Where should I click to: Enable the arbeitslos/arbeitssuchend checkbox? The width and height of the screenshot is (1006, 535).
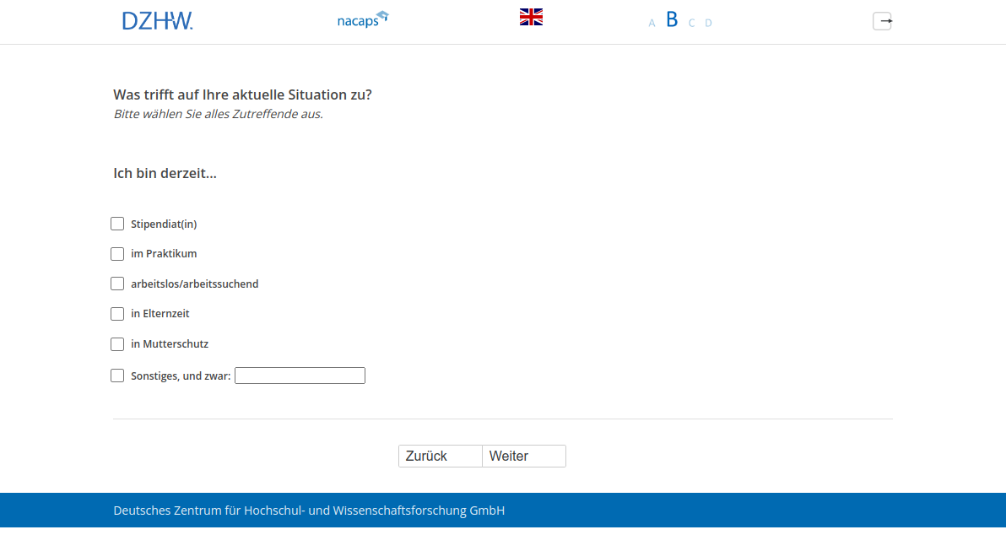(x=117, y=284)
